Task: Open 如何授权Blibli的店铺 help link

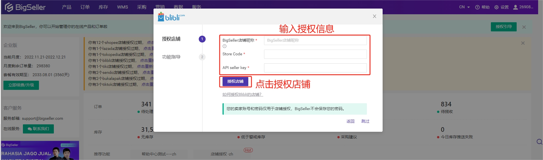Action: pyautogui.click(x=243, y=94)
